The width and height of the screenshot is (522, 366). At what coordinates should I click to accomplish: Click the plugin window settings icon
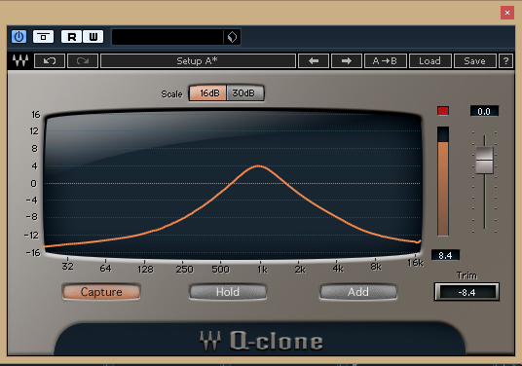click(43, 37)
